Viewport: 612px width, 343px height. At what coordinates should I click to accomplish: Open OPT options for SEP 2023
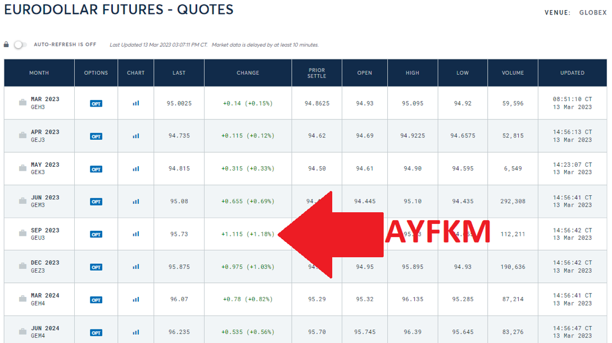click(x=96, y=234)
